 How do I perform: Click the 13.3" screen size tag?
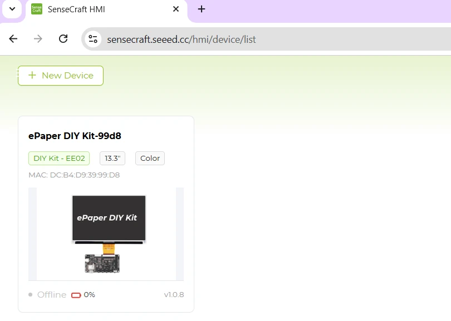pyautogui.click(x=112, y=159)
